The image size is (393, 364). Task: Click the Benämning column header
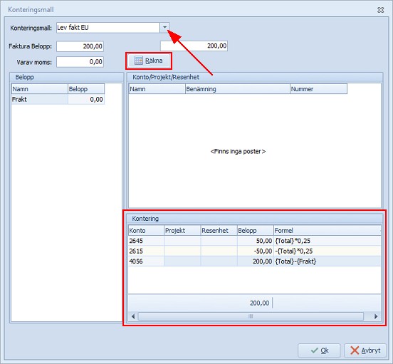(237, 89)
